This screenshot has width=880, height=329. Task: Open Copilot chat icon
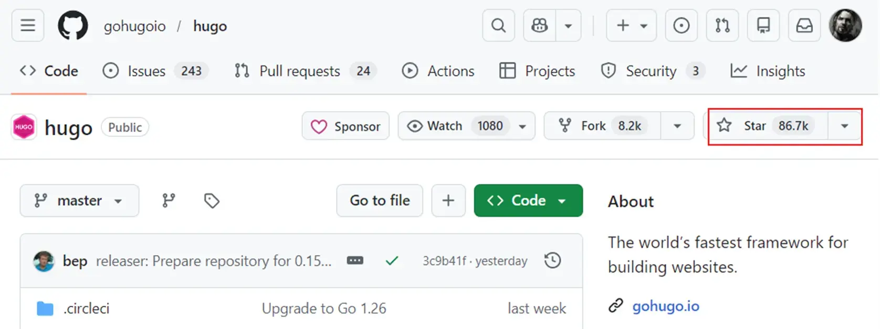(540, 25)
